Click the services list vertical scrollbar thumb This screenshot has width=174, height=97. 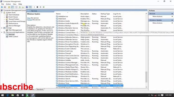point(146,77)
